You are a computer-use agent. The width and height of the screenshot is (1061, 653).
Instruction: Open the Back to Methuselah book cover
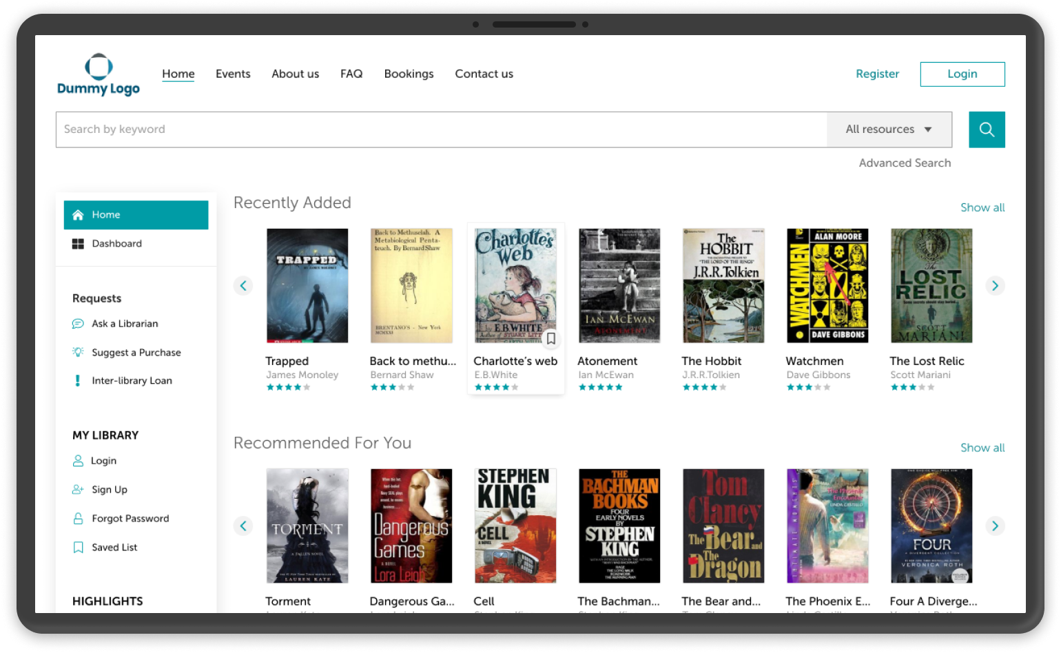point(411,286)
